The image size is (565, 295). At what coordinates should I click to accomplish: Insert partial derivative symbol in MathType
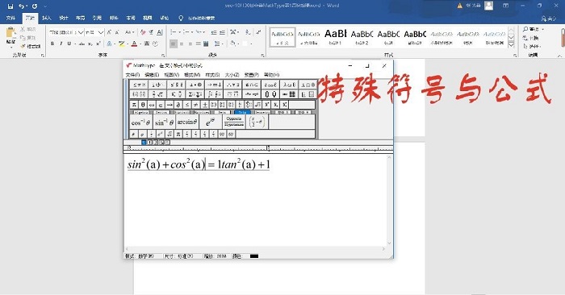(178, 105)
